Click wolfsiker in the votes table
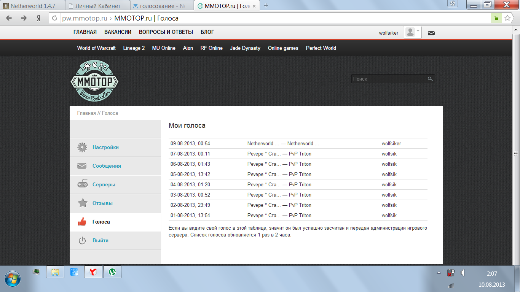Screen dimensions: 520x292 [x=391, y=144]
